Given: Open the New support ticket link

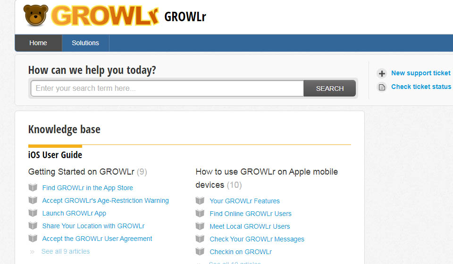Looking at the screenshot, I should [420, 73].
